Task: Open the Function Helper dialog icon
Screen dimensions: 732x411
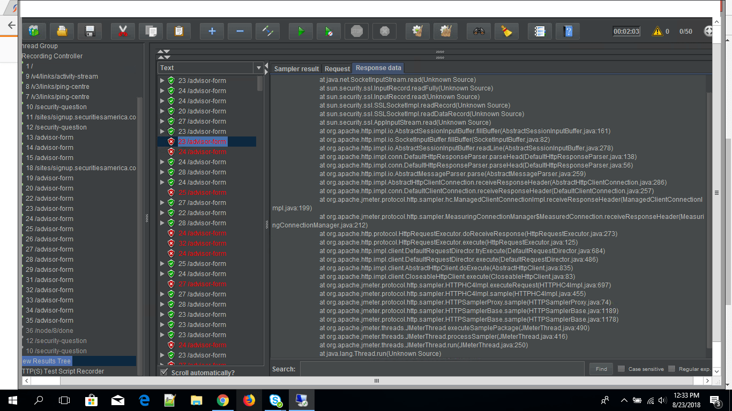Action: [x=540, y=31]
